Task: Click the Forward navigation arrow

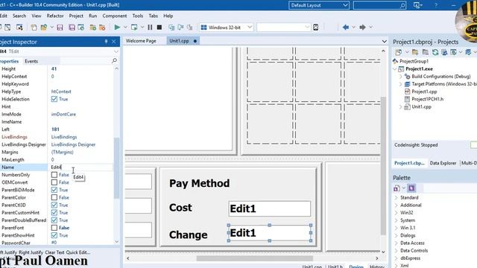Action: point(362,28)
